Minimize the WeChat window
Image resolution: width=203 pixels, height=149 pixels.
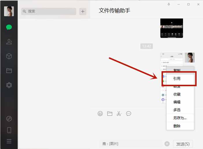(179, 4)
